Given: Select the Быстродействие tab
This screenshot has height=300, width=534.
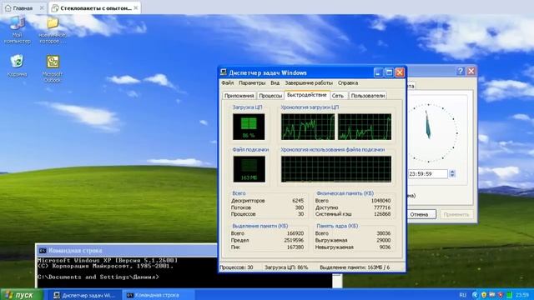Looking at the screenshot, I should point(307,95).
